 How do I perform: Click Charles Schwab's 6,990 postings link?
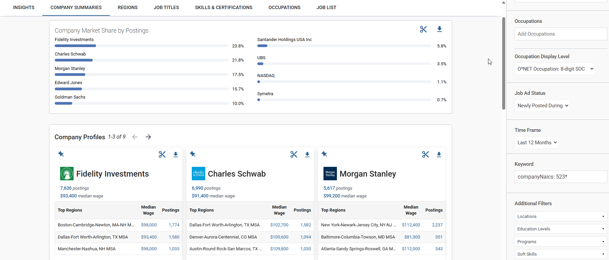[x=206, y=188]
